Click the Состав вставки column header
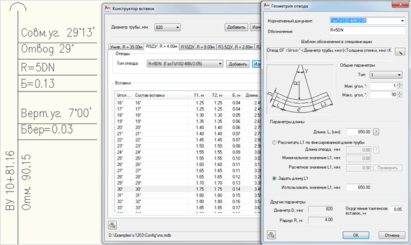This screenshot has width=411, height=245. (160, 95)
